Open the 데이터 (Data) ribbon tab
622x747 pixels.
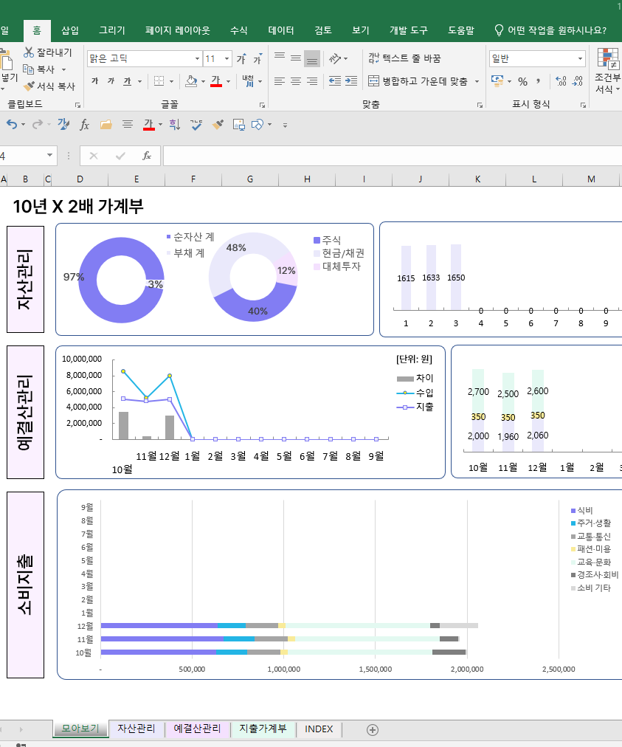point(281,30)
